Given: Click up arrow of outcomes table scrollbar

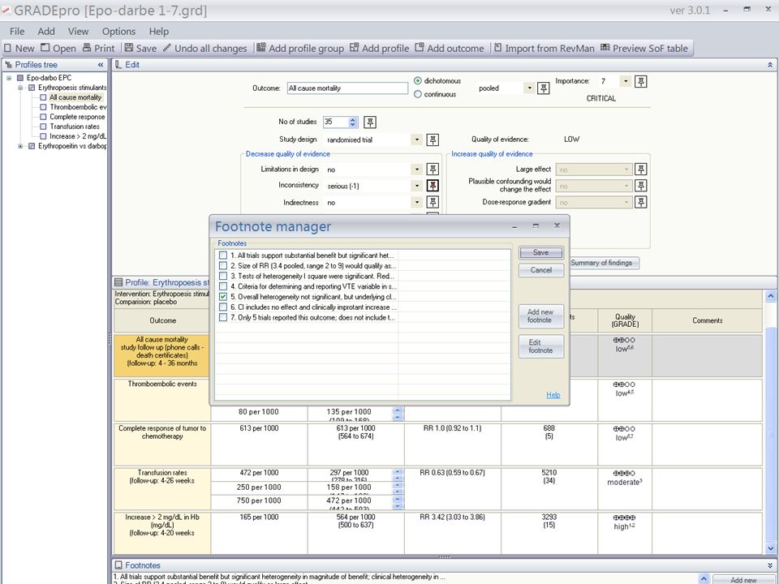Looking at the screenshot, I should coord(771,296).
